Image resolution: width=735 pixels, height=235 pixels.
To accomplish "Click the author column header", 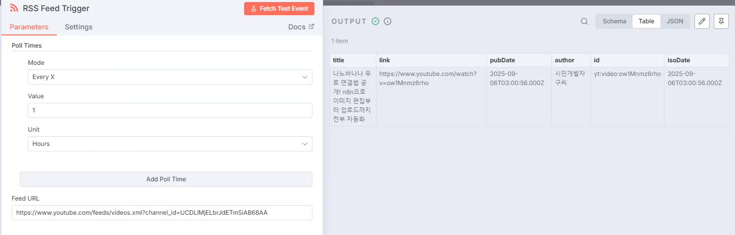I will 571,60.
